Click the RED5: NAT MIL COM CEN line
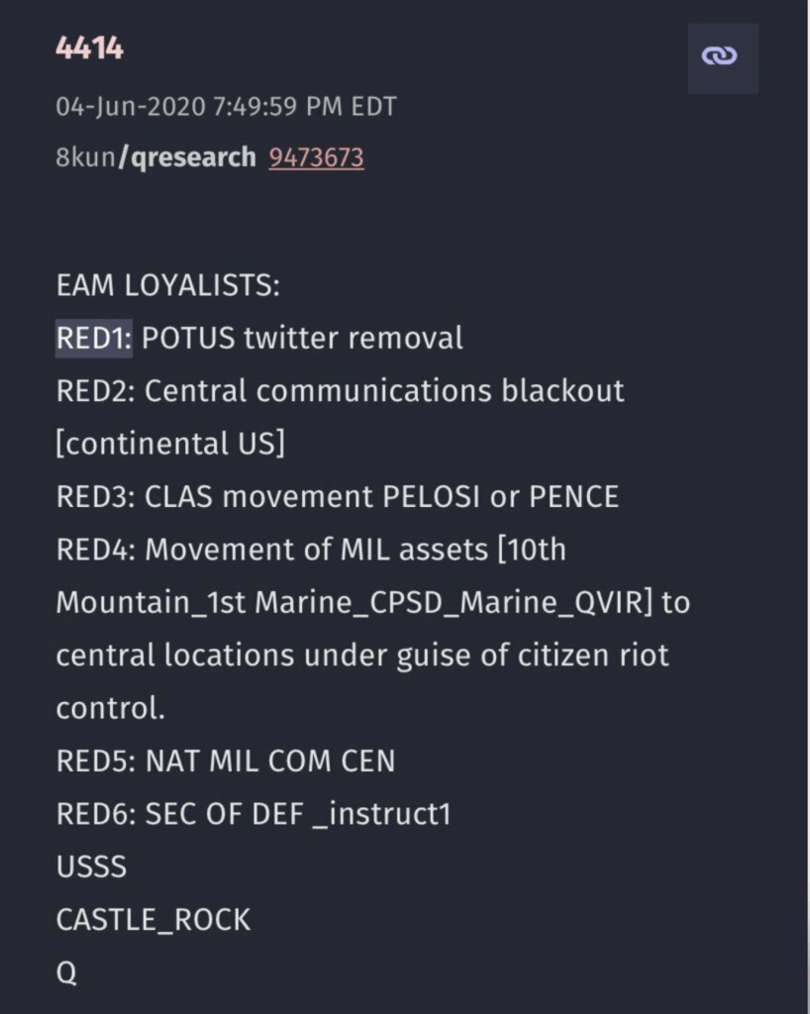Screen dimensions: 810x1014 (225, 760)
